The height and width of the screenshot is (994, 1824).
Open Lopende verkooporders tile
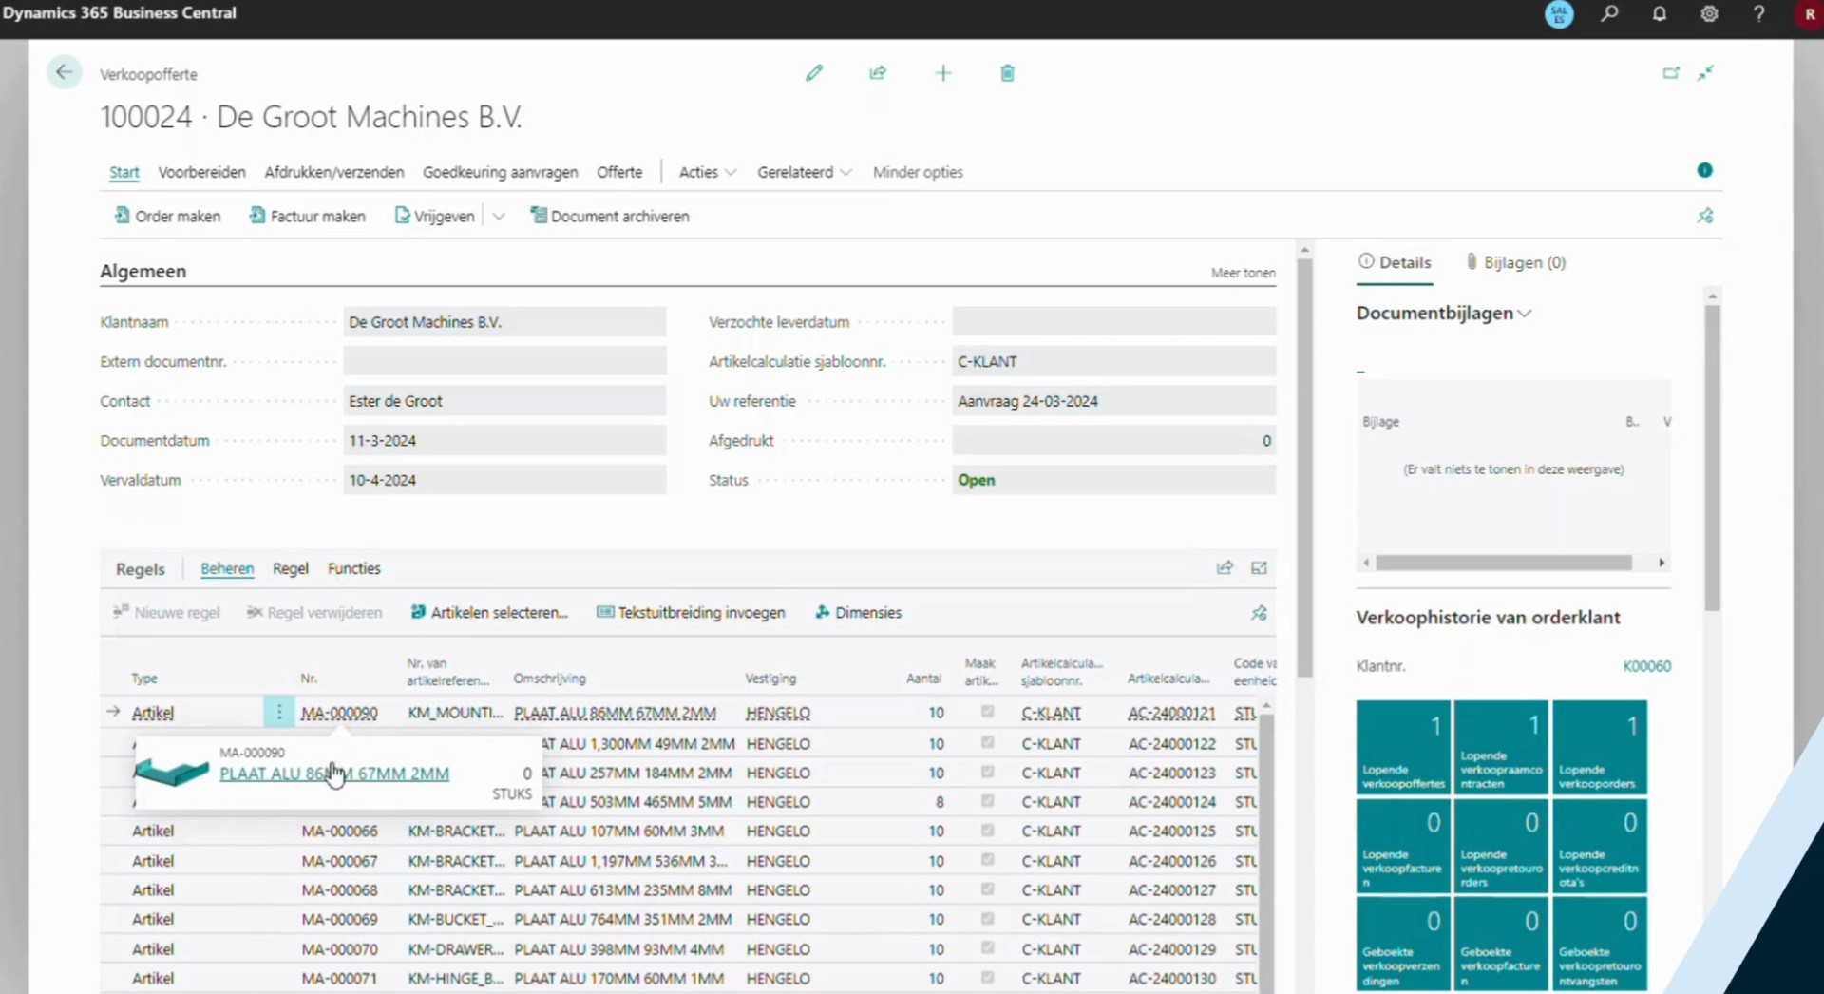pos(1600,747)
